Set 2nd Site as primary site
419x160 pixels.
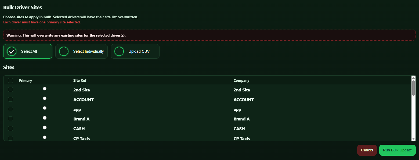click(45, 89)
